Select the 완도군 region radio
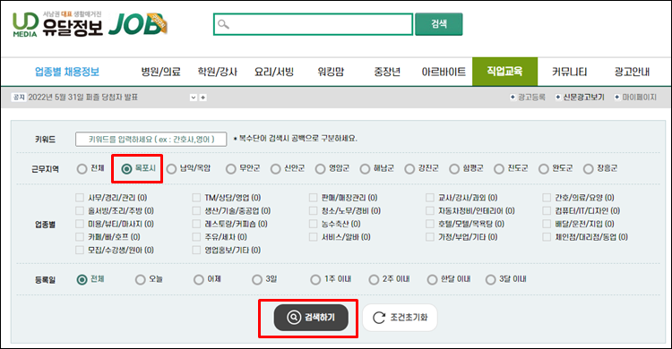 click(544, 169)
